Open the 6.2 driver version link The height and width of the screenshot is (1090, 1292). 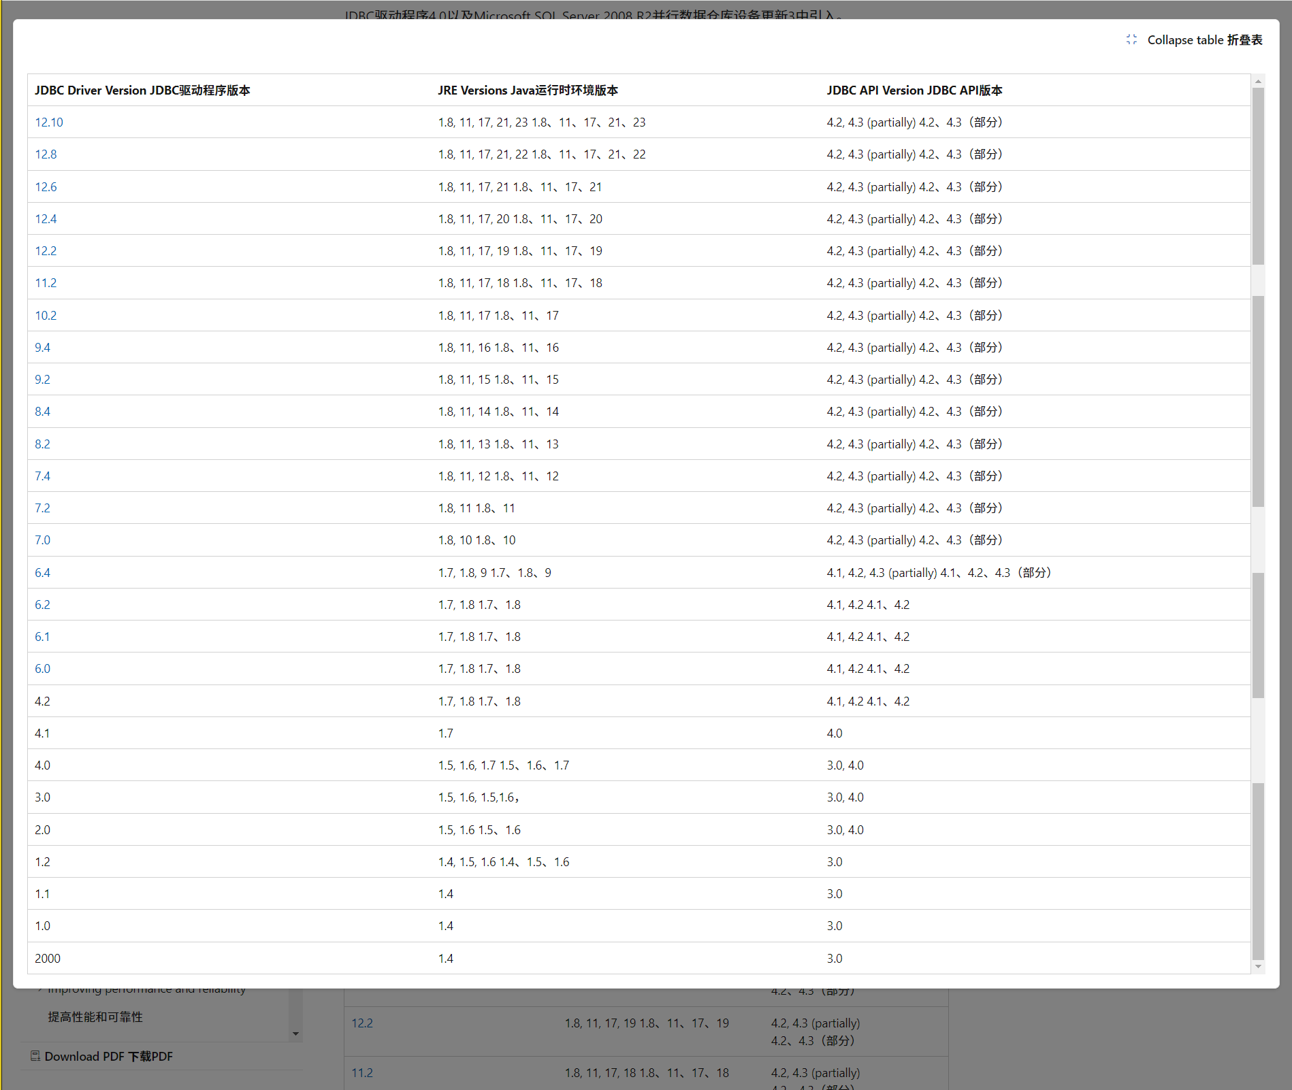click(42, 605)
